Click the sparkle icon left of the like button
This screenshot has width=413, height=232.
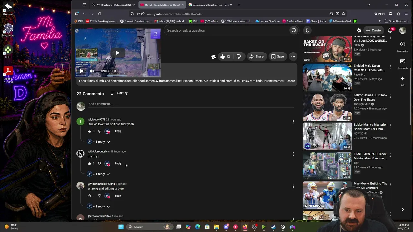click(x=213, y=57)
